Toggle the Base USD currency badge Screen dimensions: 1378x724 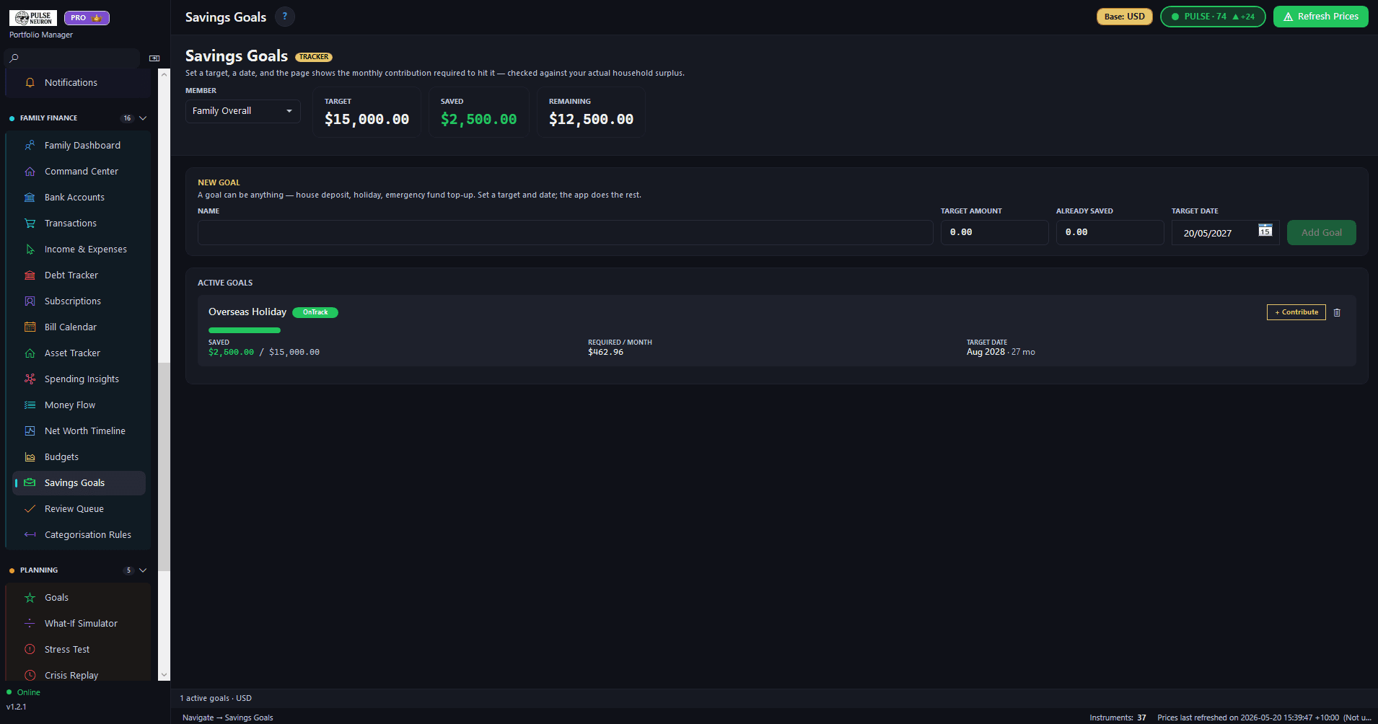(x=1125, y=17)
